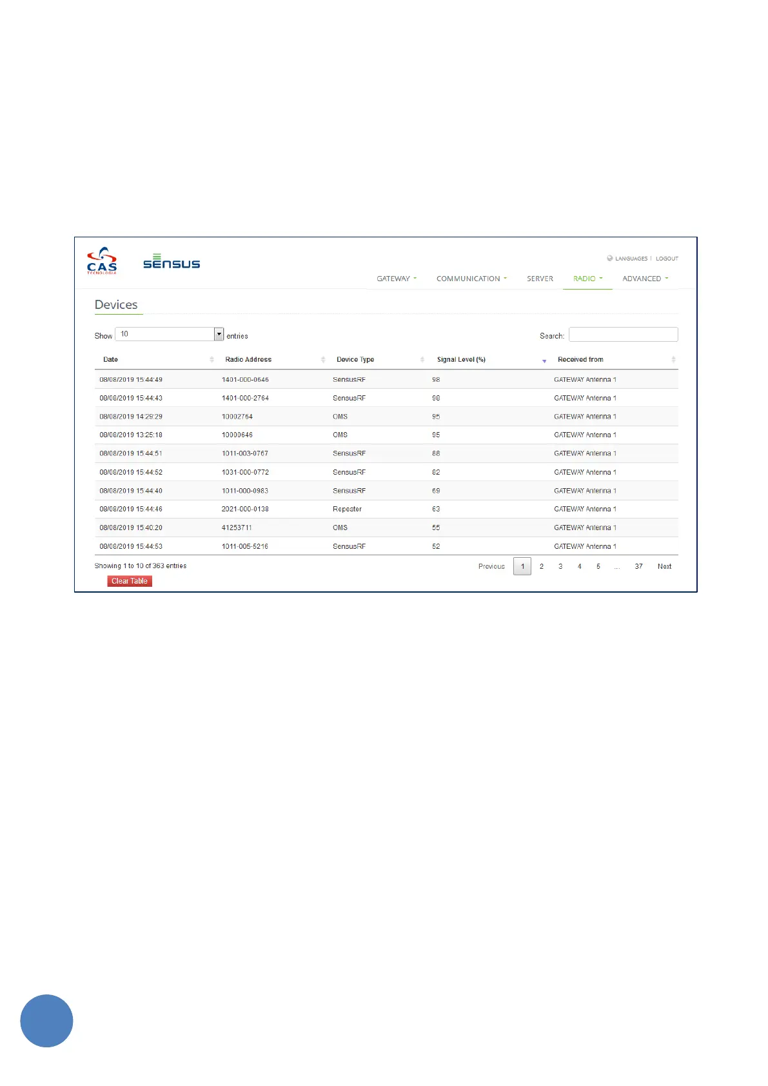The image size is (768, 1086).
Task: Sort by Device Type column arrows
Action: (x=422, y=360)
